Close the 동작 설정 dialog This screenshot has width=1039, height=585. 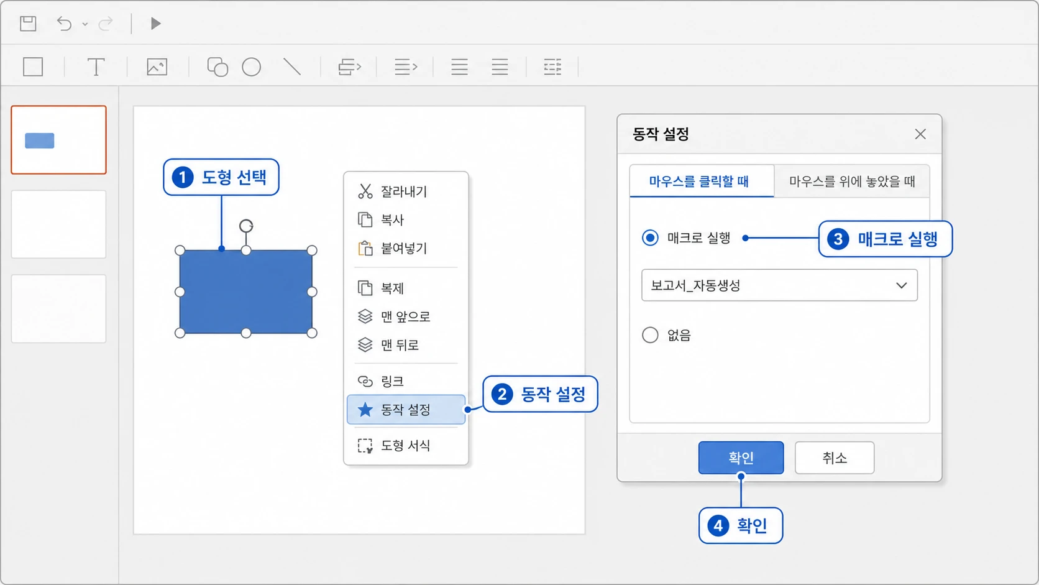tap(920, 134)
